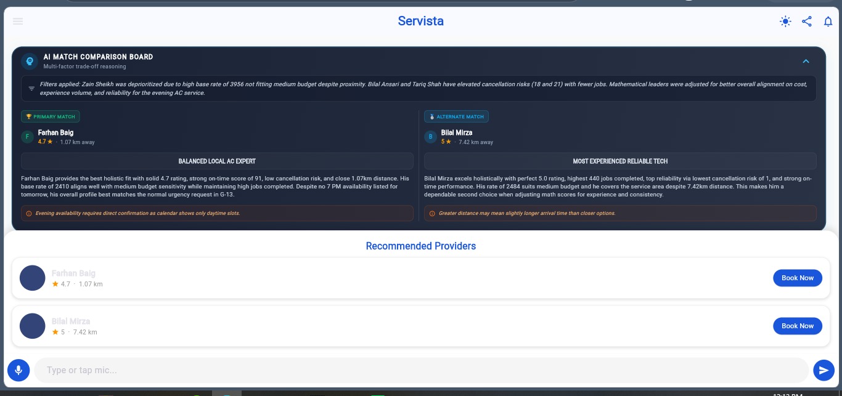Click Multi-factor trade-off reasoning subtitle
The image size is (842, 396).
[84, 67]
